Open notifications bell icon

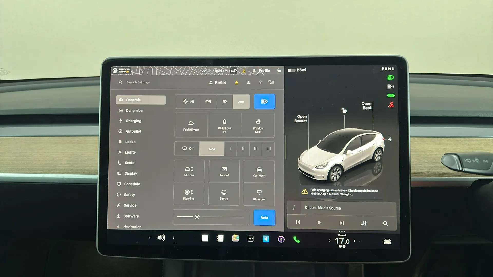(248, 82)
